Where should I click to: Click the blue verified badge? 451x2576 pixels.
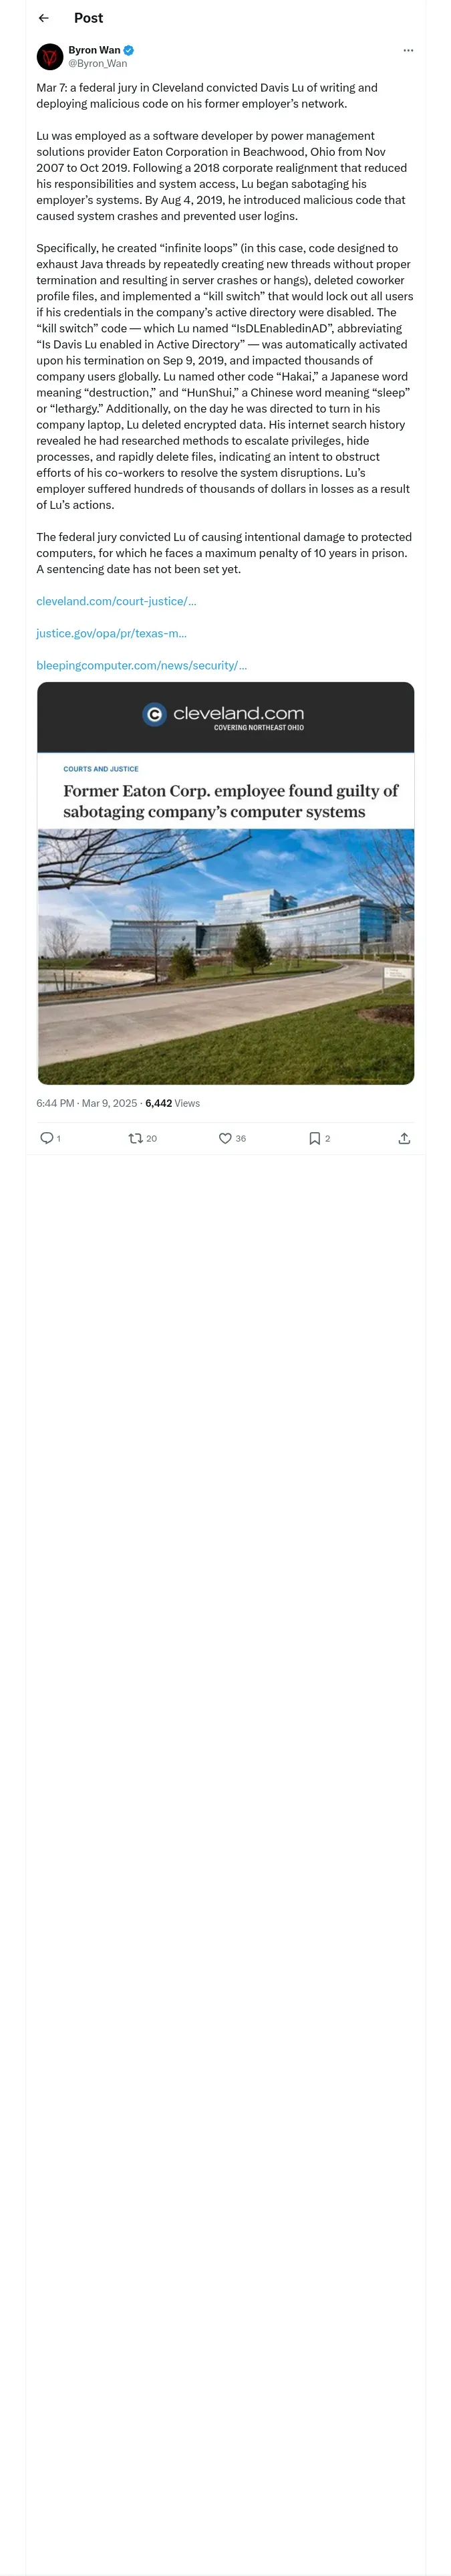[129, 50]
